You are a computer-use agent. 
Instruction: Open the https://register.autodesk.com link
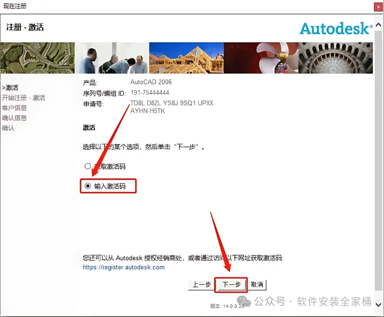124,267
